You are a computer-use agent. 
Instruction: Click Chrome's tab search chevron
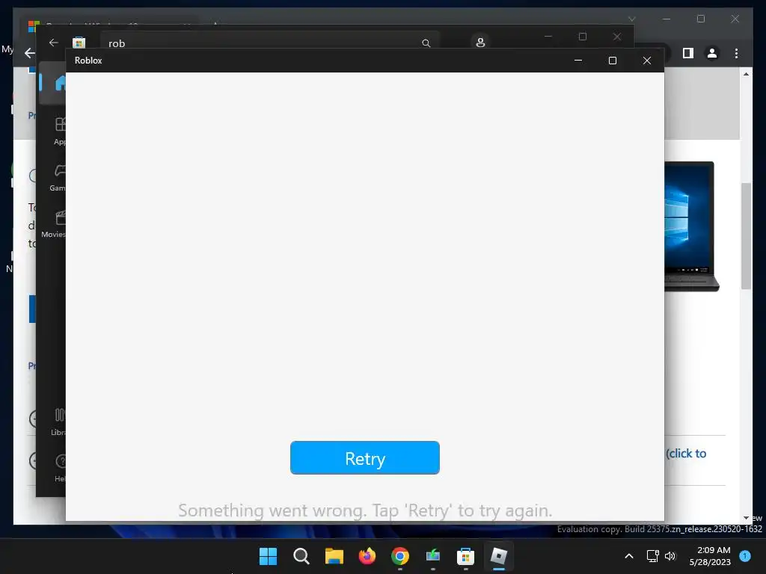631,19
